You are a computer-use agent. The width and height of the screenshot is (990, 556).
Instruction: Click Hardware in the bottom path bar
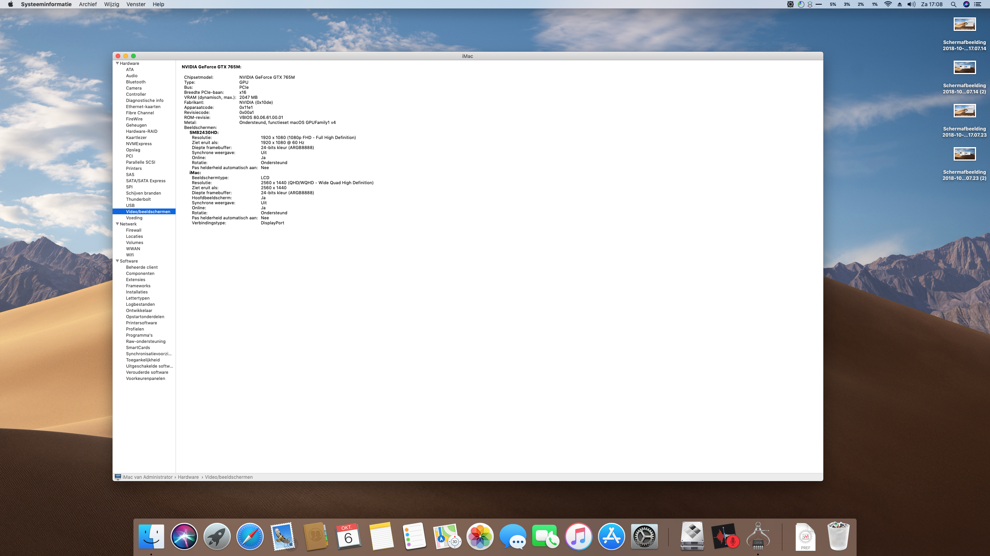tap(188, 477)
